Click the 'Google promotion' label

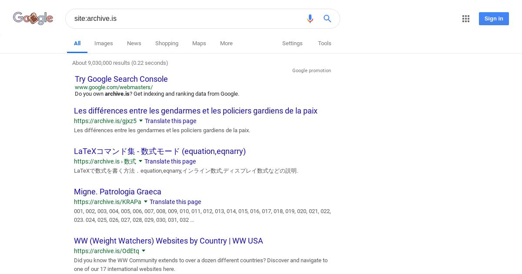coord(311,70)
